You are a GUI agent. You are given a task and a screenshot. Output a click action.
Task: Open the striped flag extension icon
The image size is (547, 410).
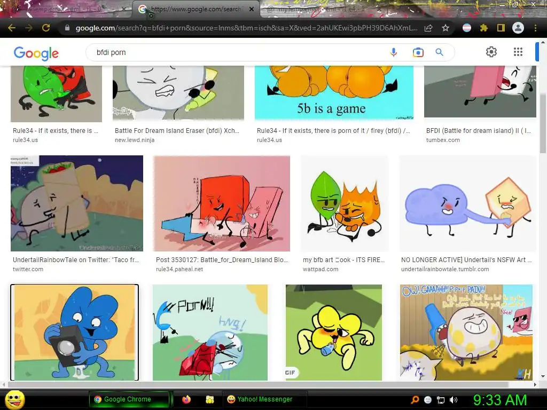click(x=467, y=28)
